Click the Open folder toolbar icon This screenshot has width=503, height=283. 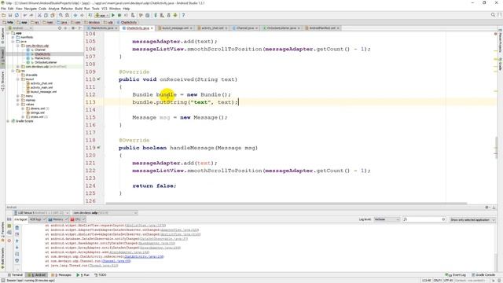3,15
